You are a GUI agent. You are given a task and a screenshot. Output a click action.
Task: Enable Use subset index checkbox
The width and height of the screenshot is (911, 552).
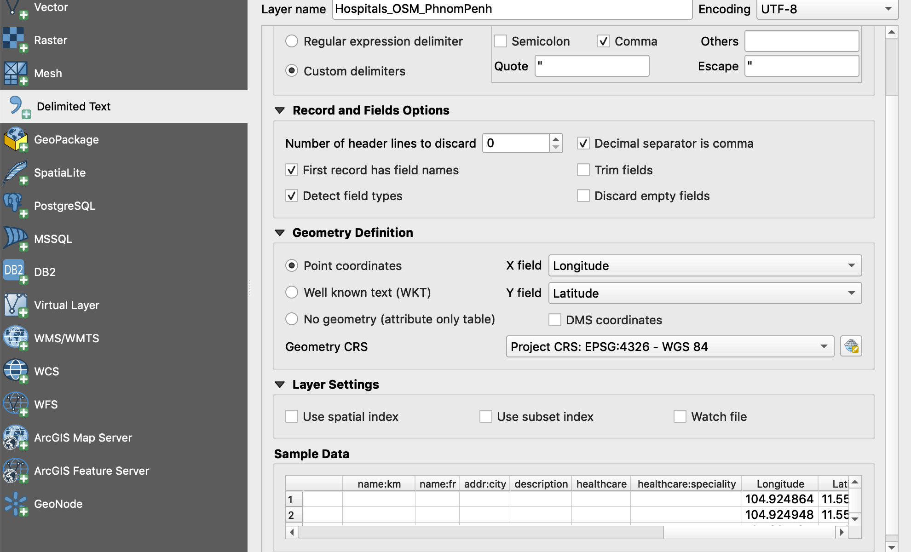coord(486,416)
